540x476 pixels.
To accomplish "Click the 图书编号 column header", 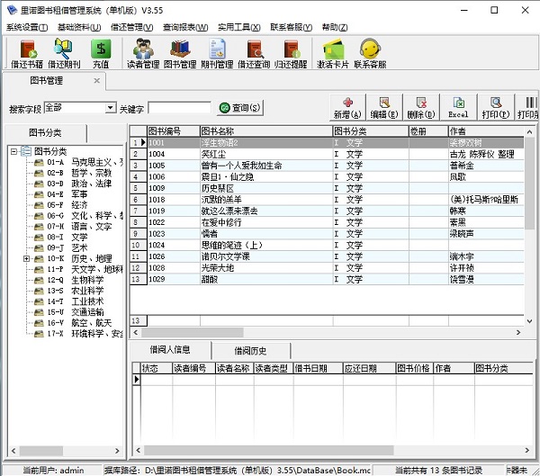I will pyautogui.click(x=174, y=130).
